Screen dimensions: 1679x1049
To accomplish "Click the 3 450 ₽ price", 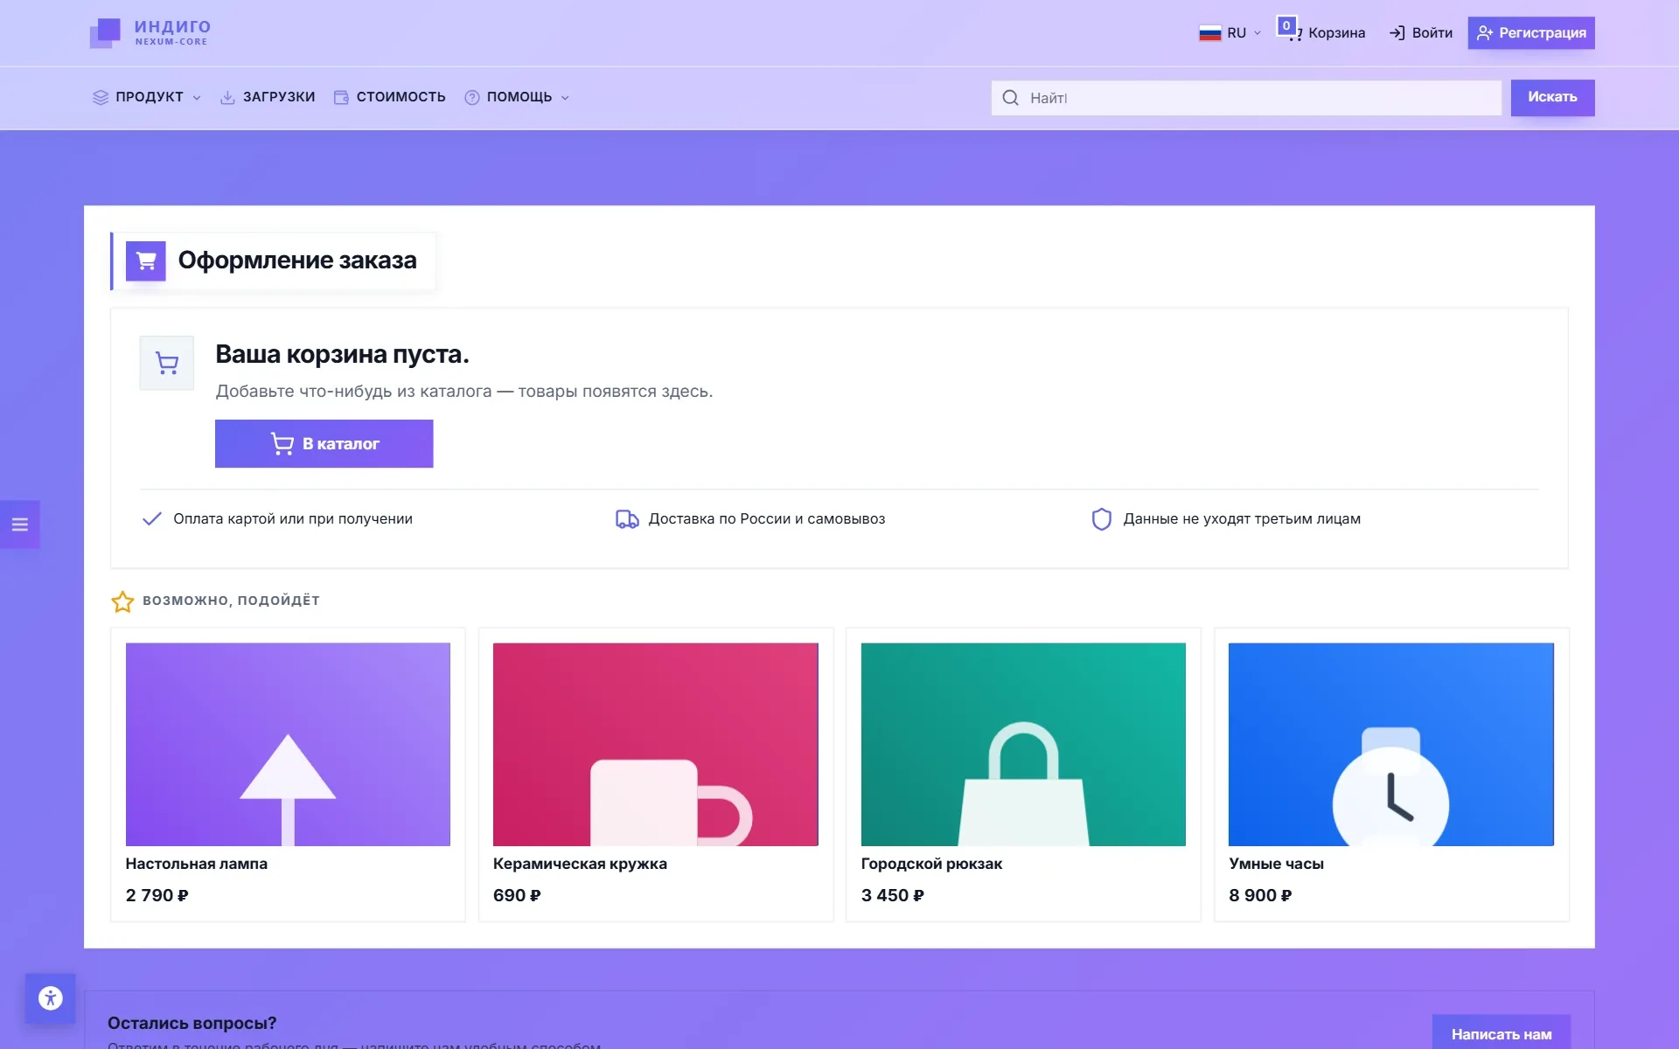I will [x=893, y=895].
